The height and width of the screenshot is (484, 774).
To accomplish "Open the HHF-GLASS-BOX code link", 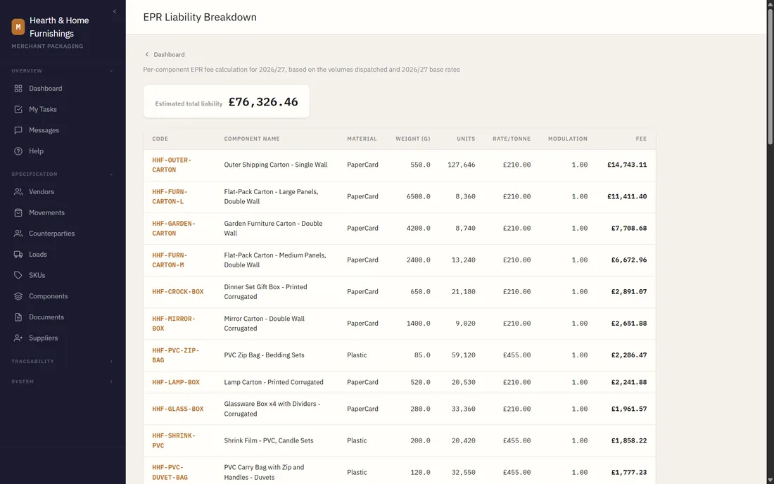I will 178,409.
